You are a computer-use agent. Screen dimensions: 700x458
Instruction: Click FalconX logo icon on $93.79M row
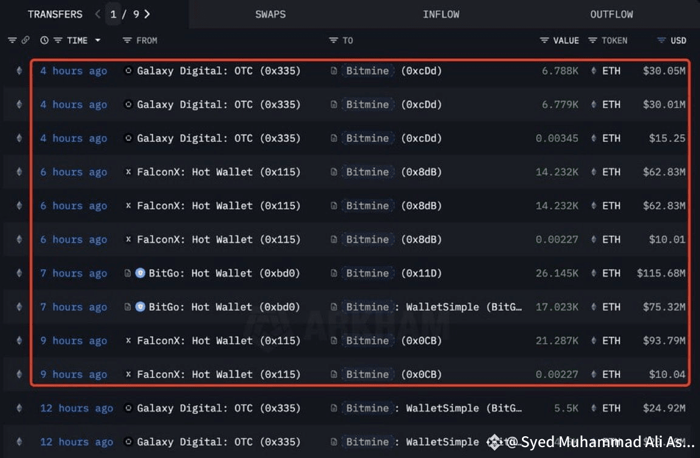coord(128,340)
